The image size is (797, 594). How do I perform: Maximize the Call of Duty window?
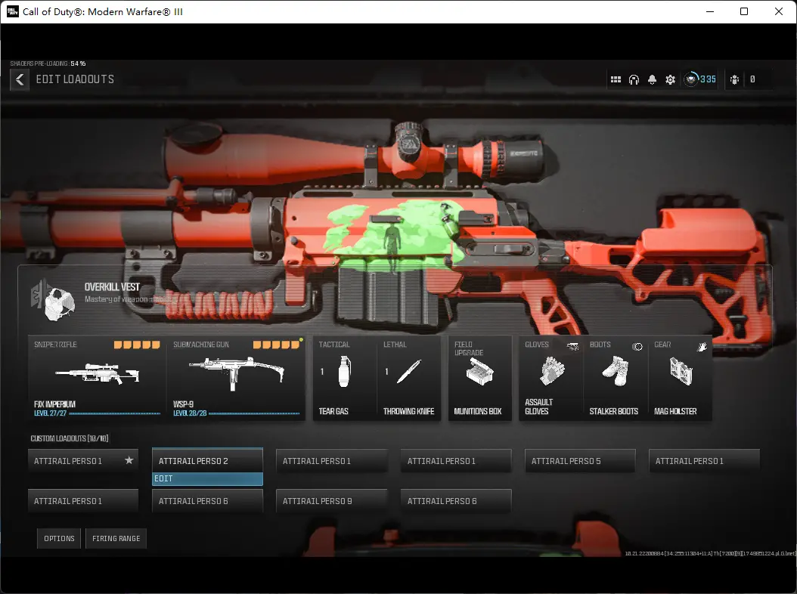point(744,11)
